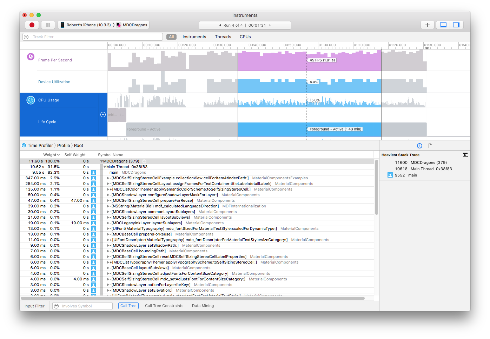Viewport: 490px width, 339px height.
Task: Select the All tracks filter
Action: click(171, 37)
